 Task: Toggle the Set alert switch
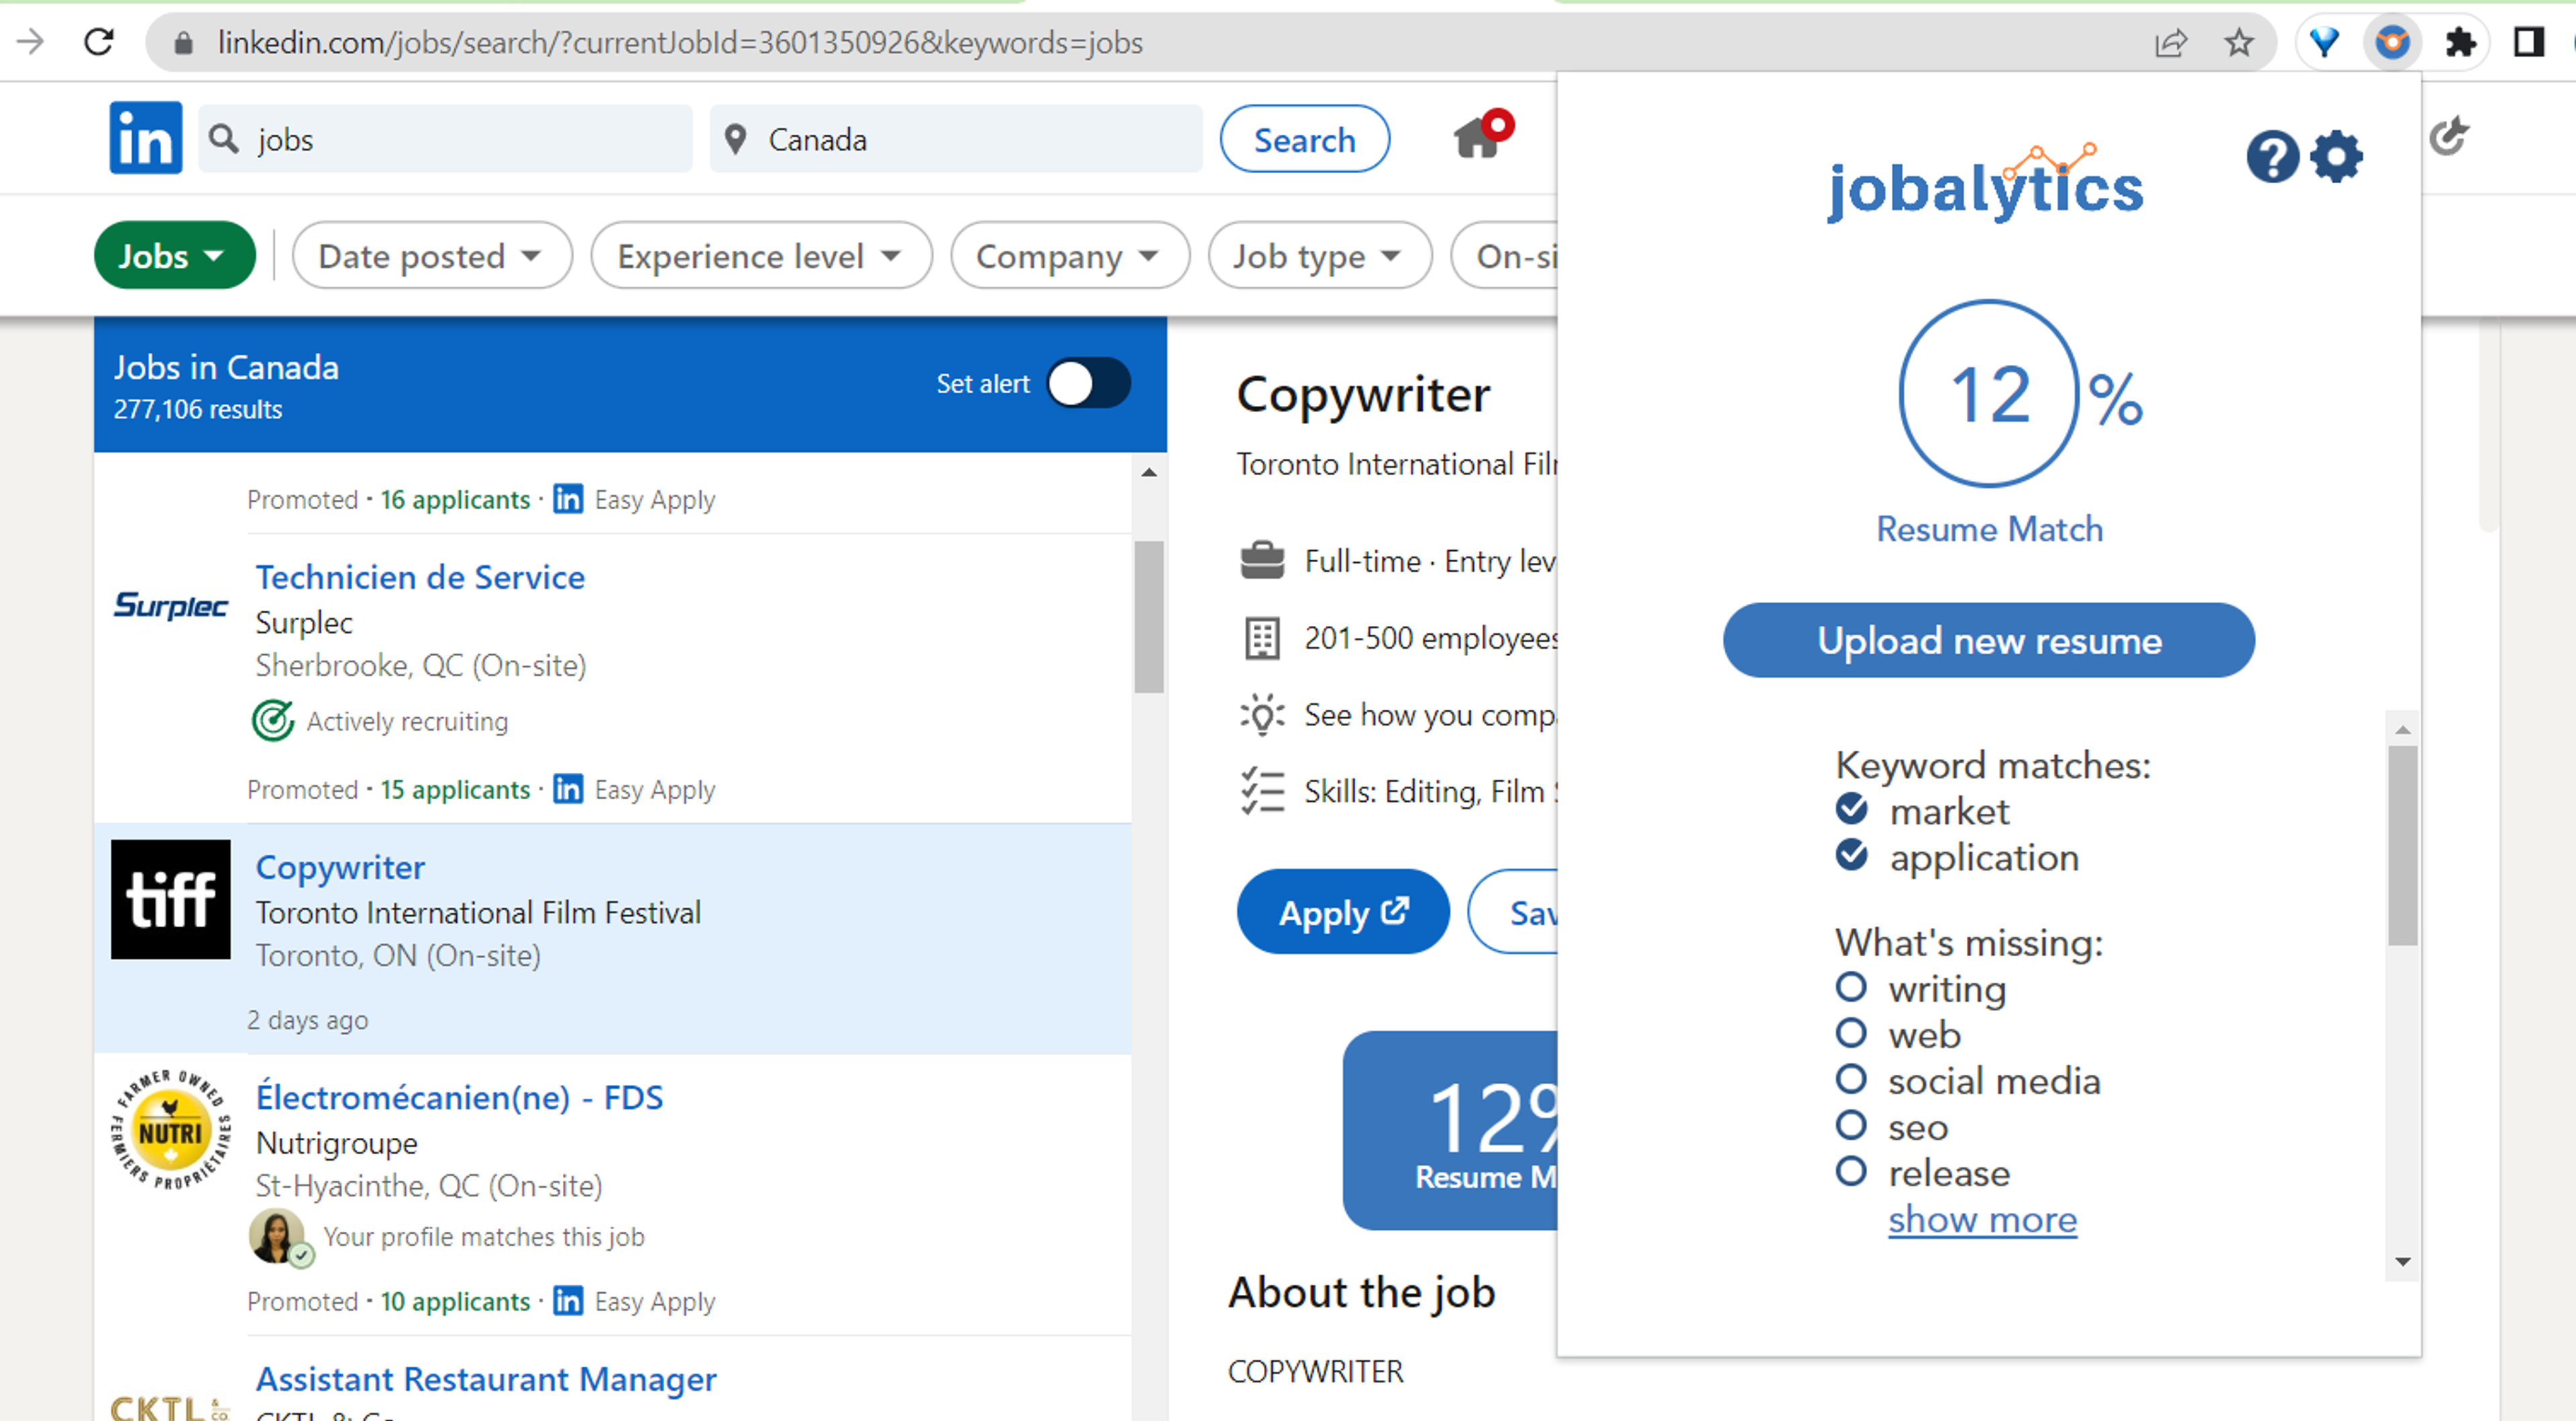(x=1088, y=384)
